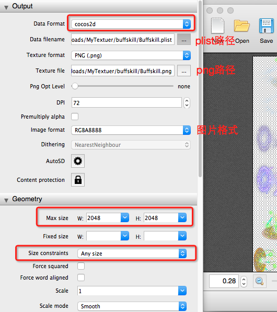277x312 pixels.
Task: Click the Png Opt Level slider handle
Action: pos(75,86)
